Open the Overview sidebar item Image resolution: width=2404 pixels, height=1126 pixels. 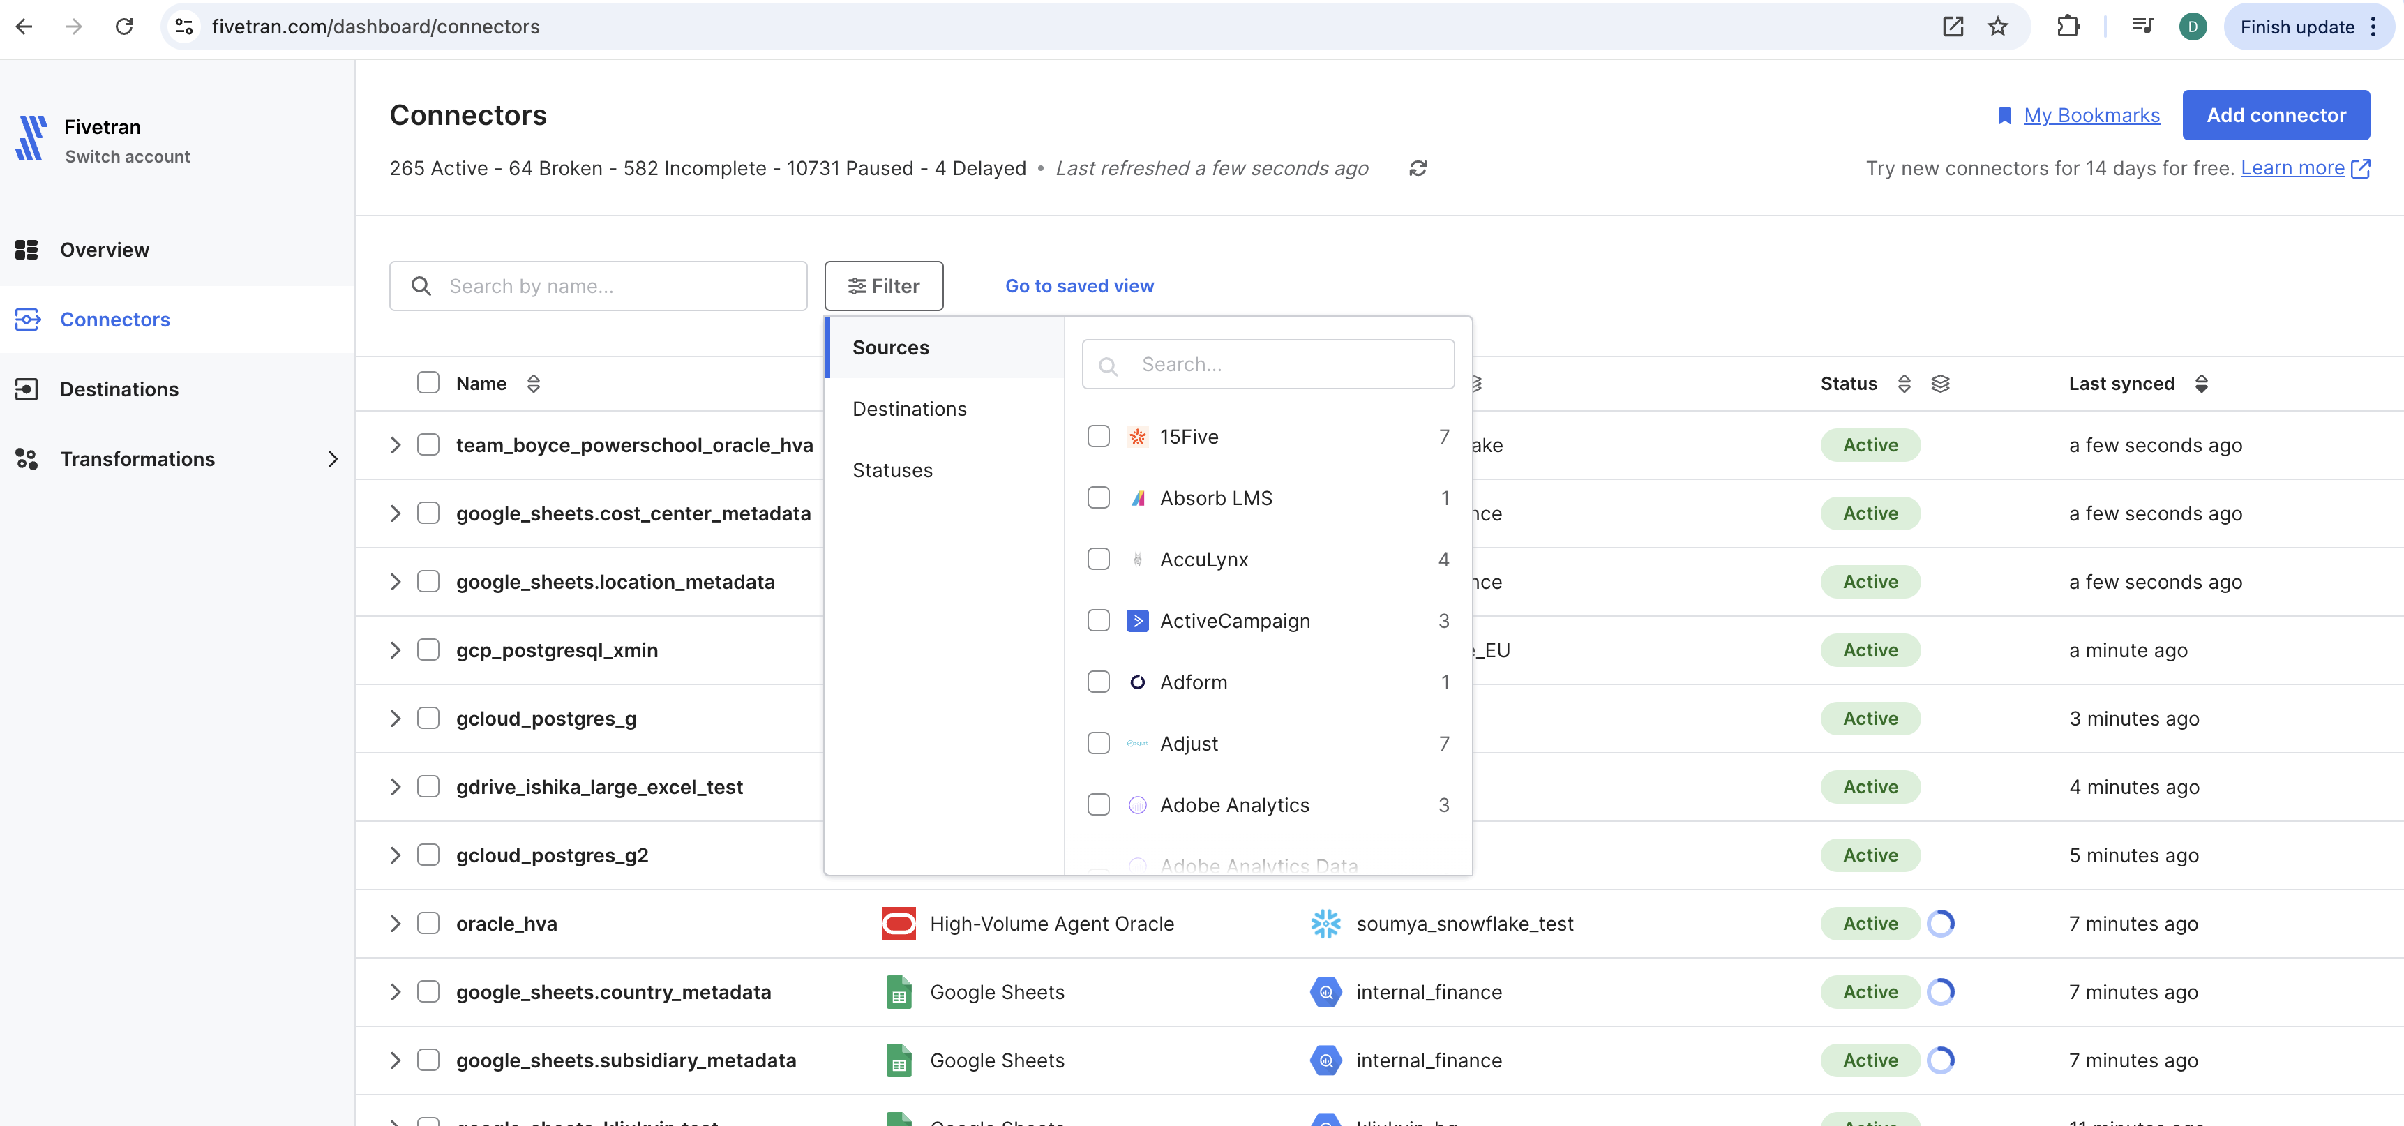pos(177,250)
